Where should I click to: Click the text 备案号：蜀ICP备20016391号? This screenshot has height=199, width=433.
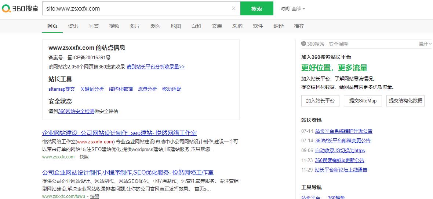coord(80,57)
